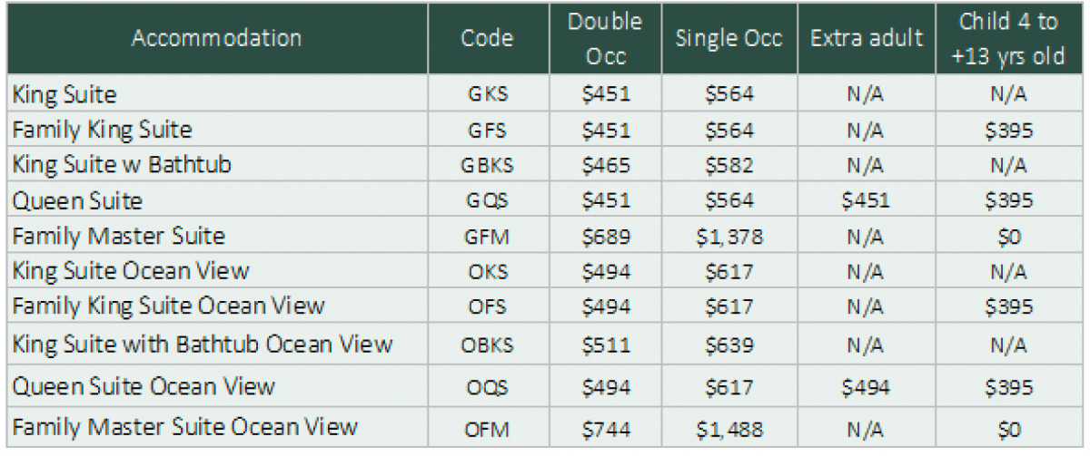Image resolution: width=1090 pixels, height=456 pixels.
Task: Click the GKS code cell
Action: pos(487,94)
